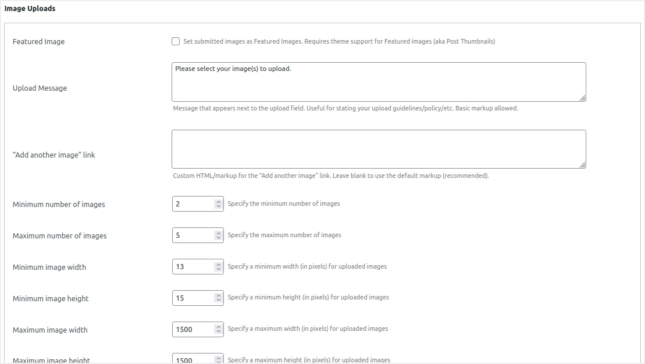
Task: Click the Image Uploads section heading
Action: pos(30,9)
